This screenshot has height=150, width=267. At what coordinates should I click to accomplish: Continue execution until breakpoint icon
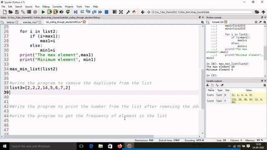100,12
